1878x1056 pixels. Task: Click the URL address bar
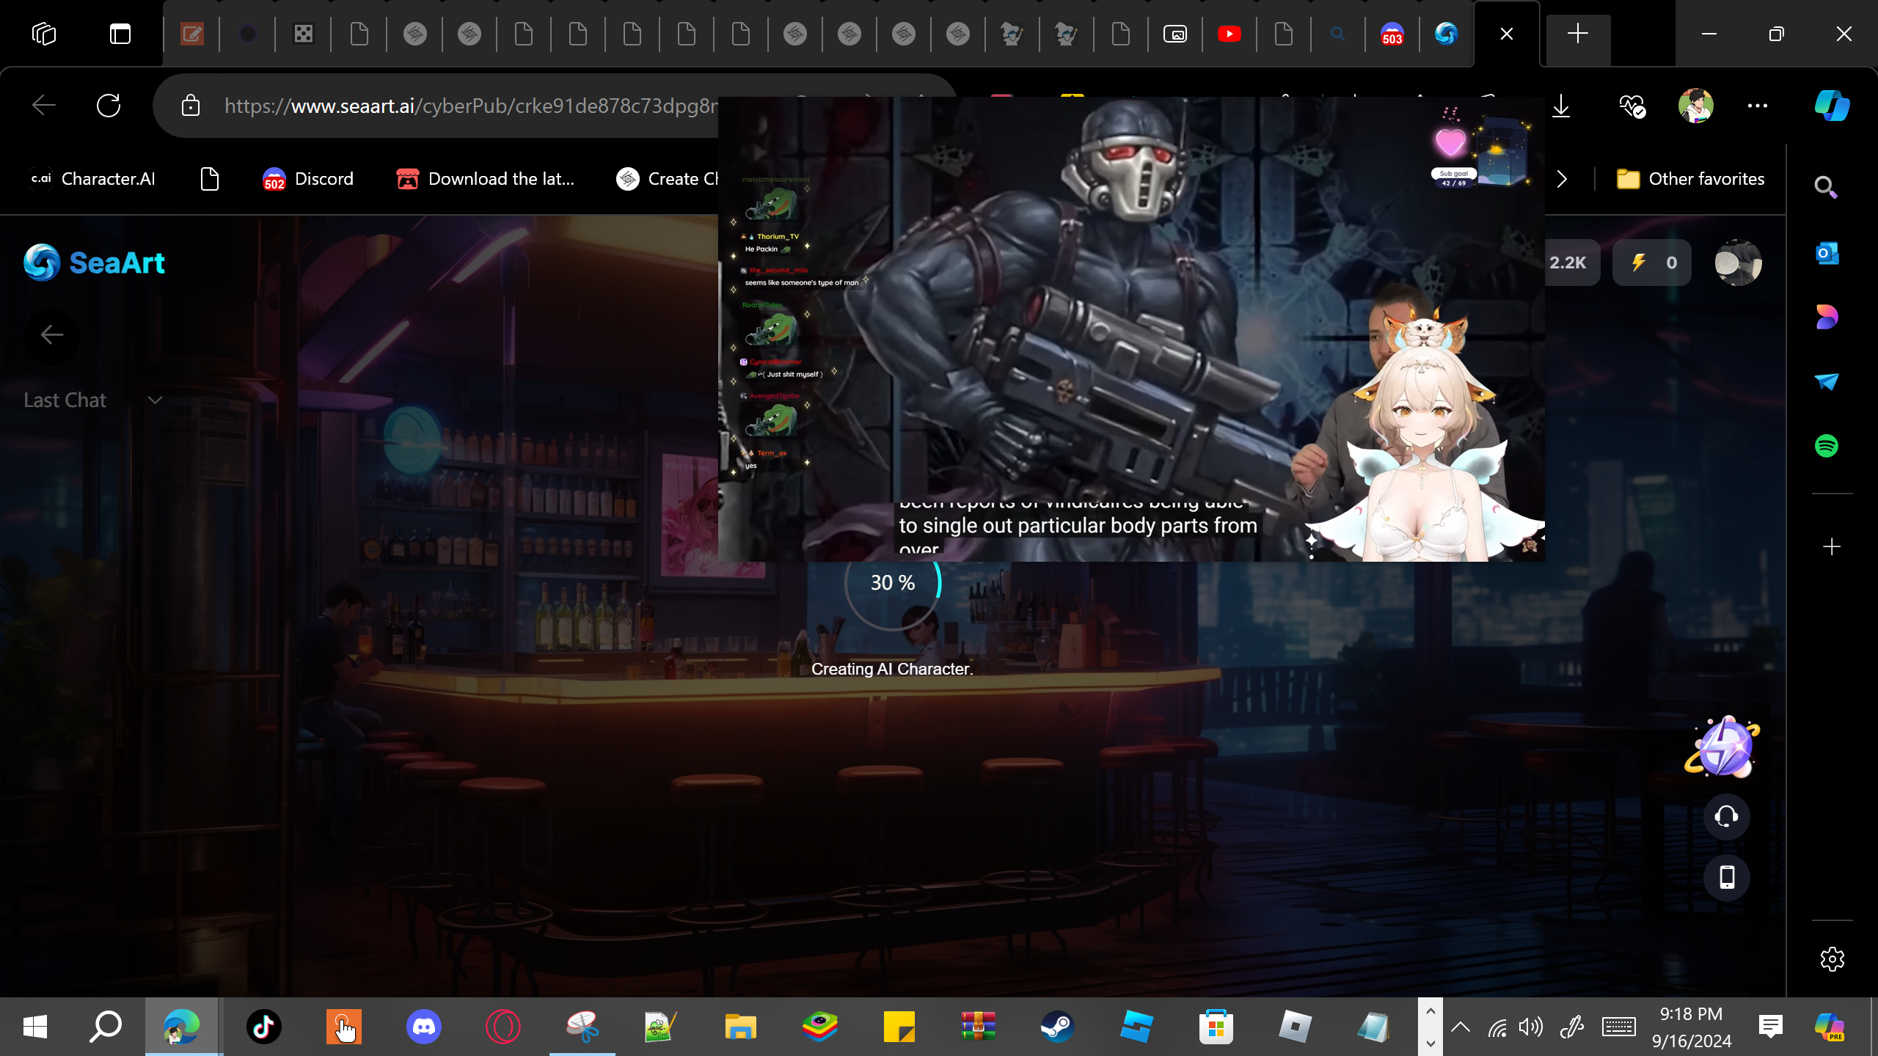(x=469, y=106)
